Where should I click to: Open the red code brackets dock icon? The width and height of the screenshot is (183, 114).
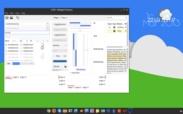click(x=125, y=111)
